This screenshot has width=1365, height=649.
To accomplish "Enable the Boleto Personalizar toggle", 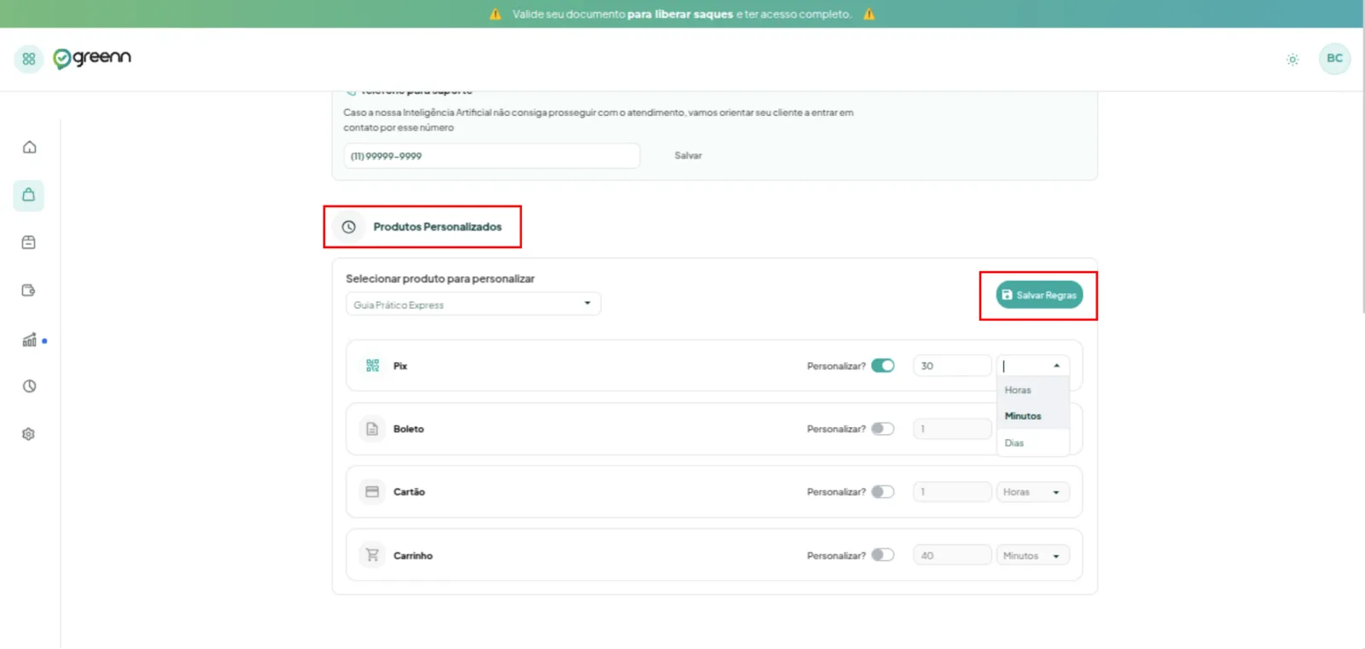I will pyautogui.click(x=883, y=429).
